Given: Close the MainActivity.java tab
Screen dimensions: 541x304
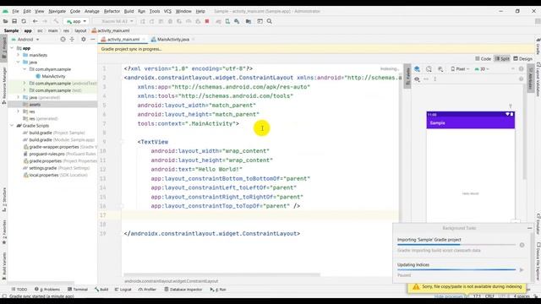Looking at the screenshot, I should click(x=194, y=40).
